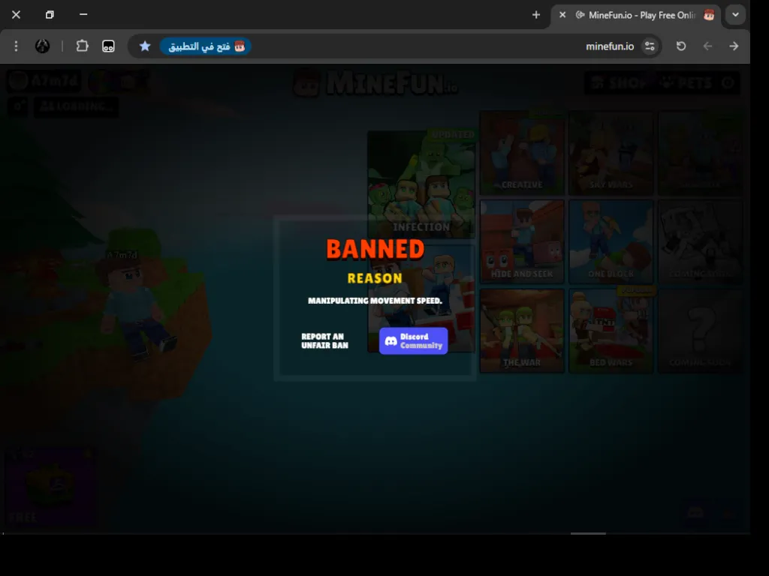Open the site information tune icon
Screen dimensions: 769x576
(x=650, y=46)
